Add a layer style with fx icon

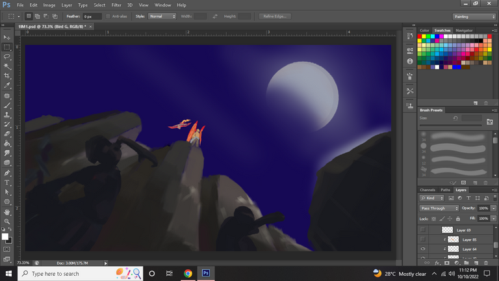[437, 263]
